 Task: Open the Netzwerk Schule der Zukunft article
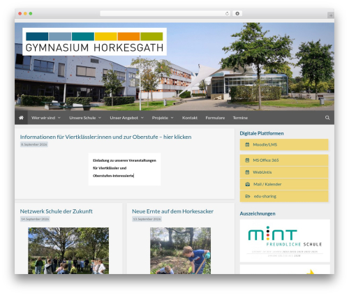[57, 211]
